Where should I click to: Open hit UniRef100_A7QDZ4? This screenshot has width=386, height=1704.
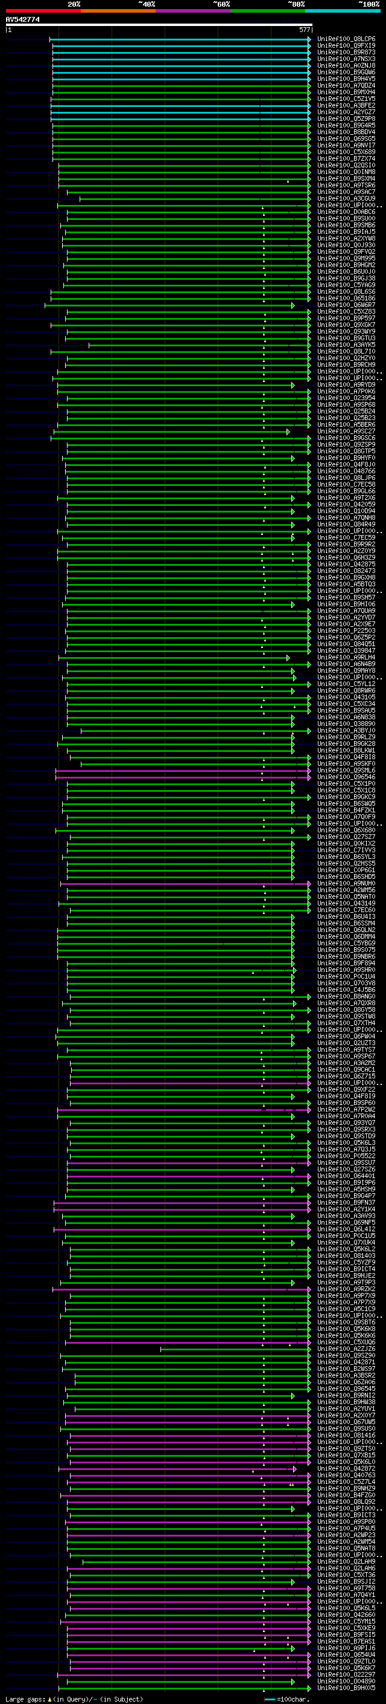click(x=346, y=85)
